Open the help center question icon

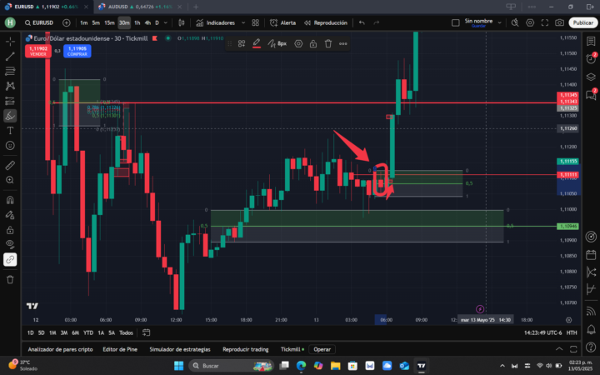point(591,347)
